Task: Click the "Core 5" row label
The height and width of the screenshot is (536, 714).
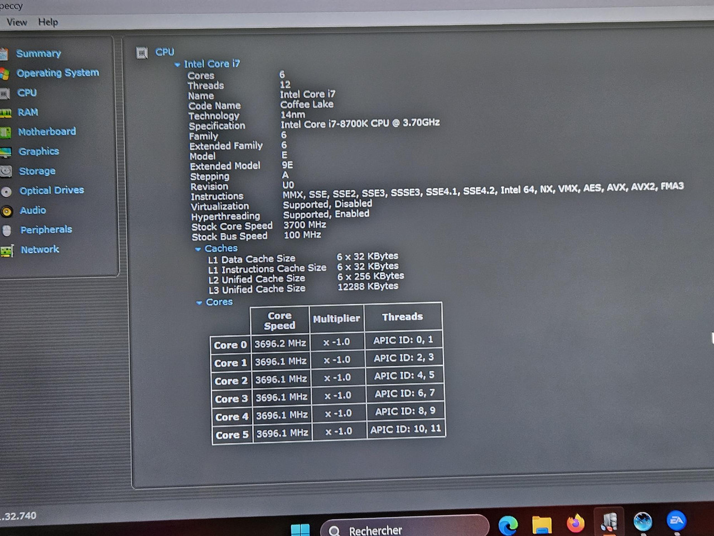Action: 232,435
